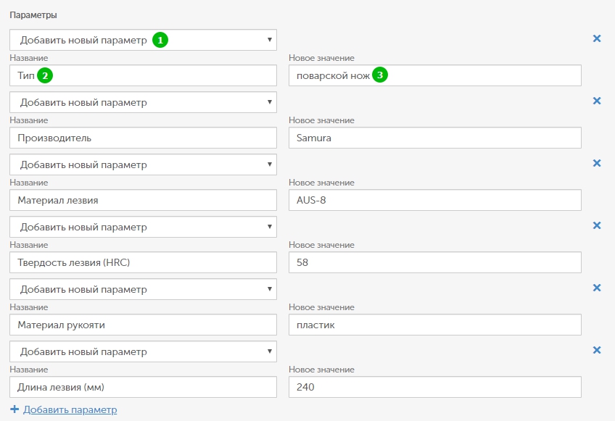Select the AUS-8 value field

[x=434, y=200]
